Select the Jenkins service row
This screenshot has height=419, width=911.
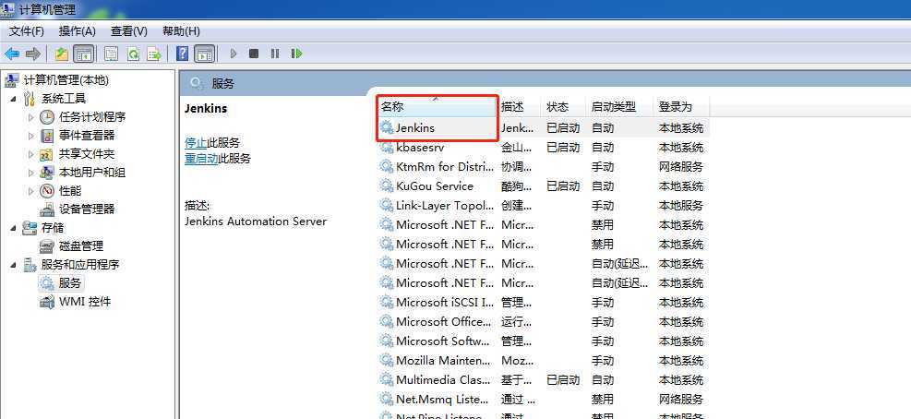[x=543, y=128]
